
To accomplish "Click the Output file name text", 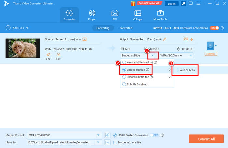I will tap(141, 39).
